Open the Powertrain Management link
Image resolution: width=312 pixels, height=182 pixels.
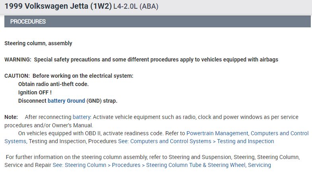point(217,133)
